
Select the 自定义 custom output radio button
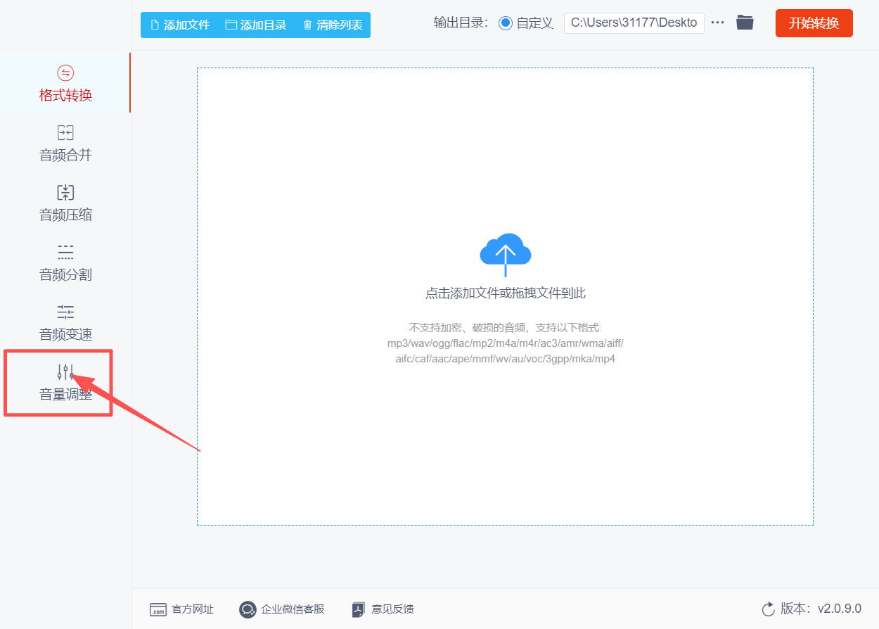(506, 23)
